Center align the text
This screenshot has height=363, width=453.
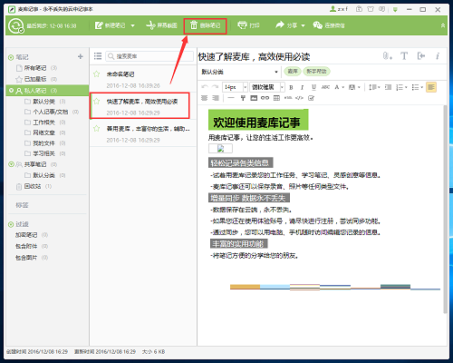click(x=205, y=98)
